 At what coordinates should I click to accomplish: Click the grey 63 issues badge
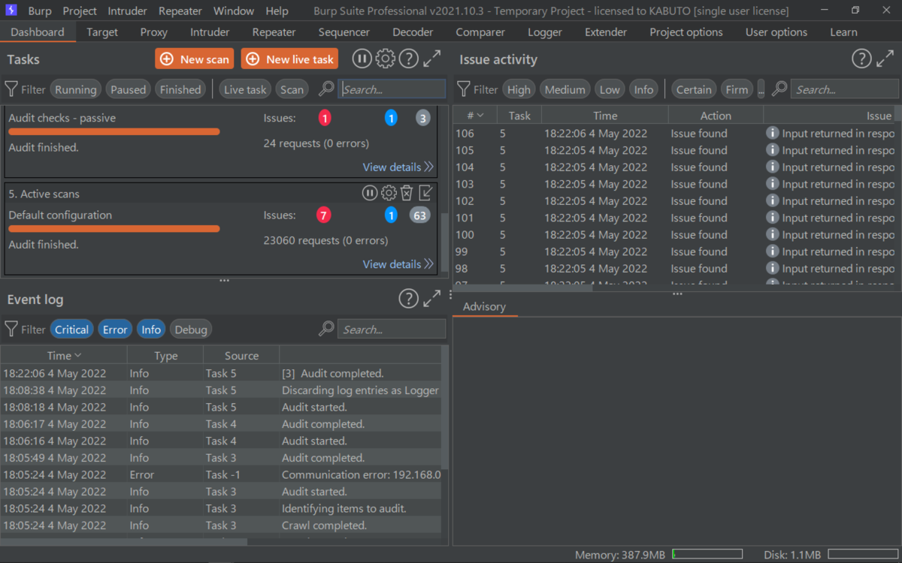[419, 215]
